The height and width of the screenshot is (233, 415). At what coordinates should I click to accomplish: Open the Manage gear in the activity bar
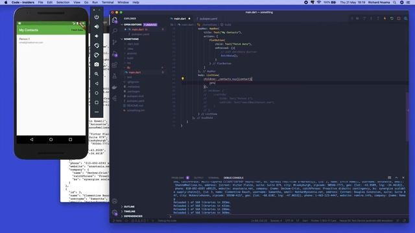click(x=115, y=212)
